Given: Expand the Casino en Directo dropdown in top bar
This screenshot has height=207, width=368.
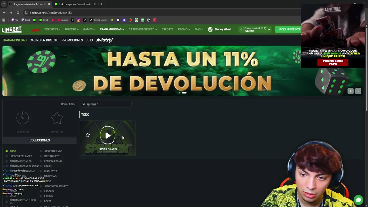Looking at the screenshot, I should click(x=143, y=29).
